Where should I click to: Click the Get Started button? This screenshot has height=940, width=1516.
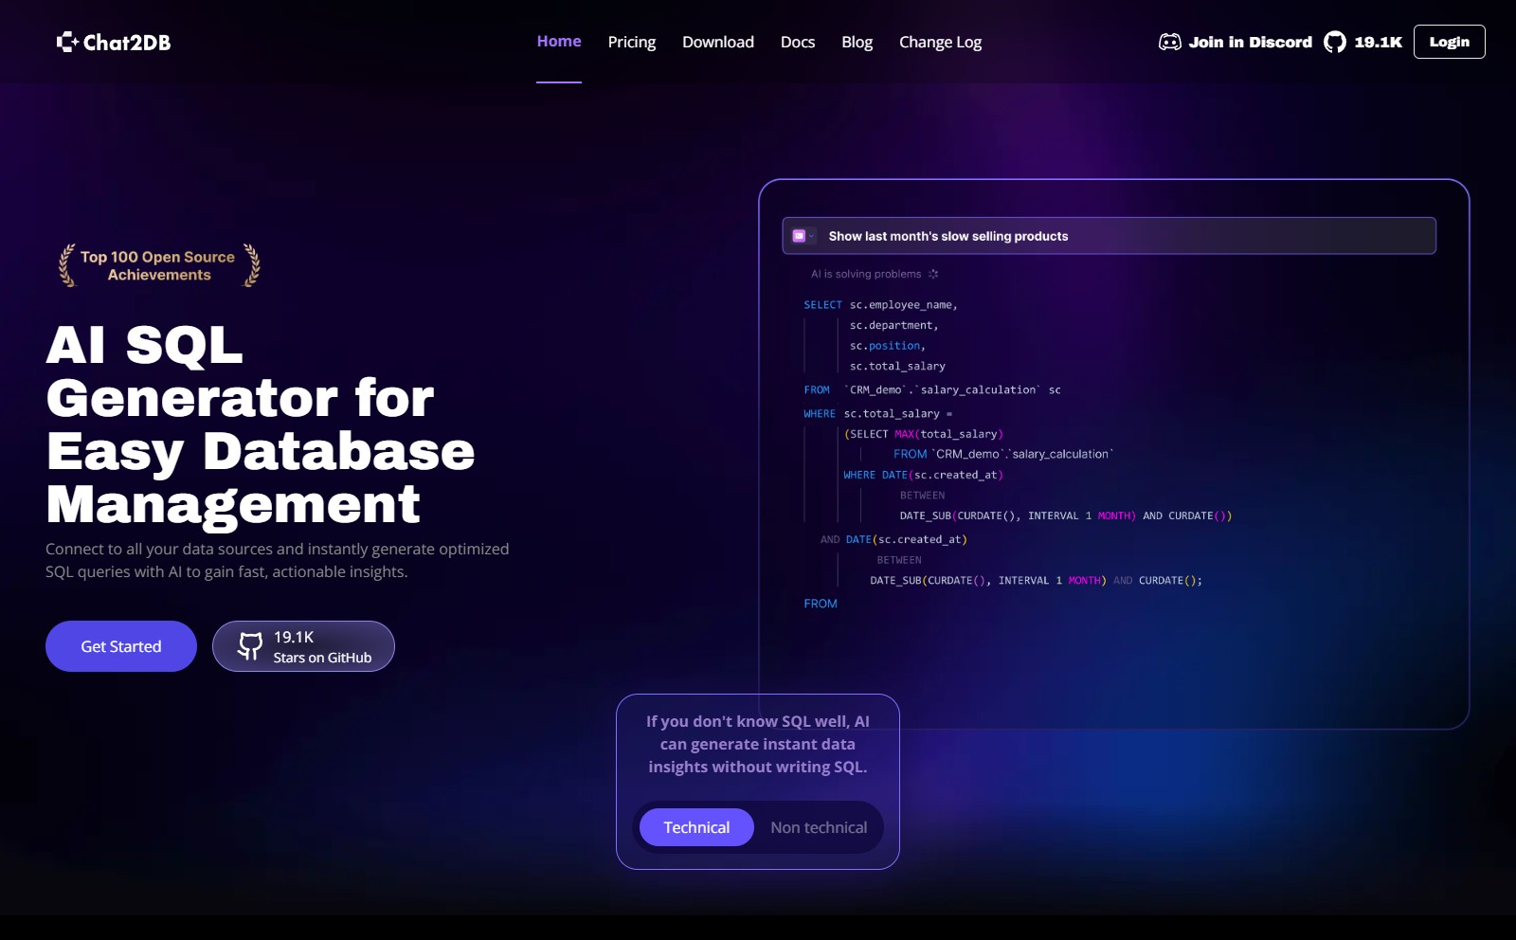tap(121, 646)
